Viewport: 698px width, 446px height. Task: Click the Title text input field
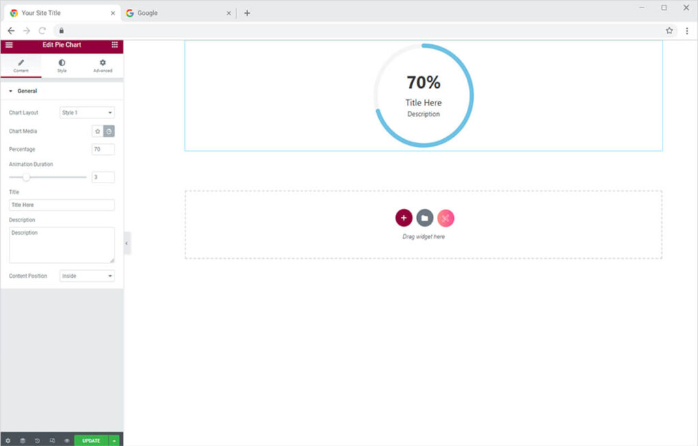[61, 205]
